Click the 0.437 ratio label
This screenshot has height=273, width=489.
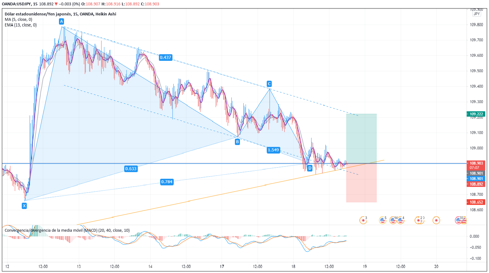point(165,57)
